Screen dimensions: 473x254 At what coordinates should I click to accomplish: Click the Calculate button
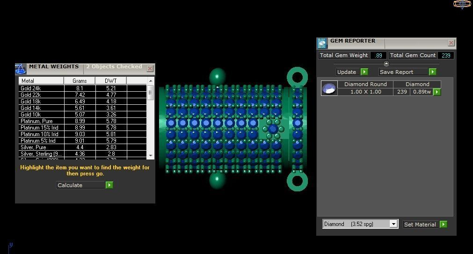point(81,185)
